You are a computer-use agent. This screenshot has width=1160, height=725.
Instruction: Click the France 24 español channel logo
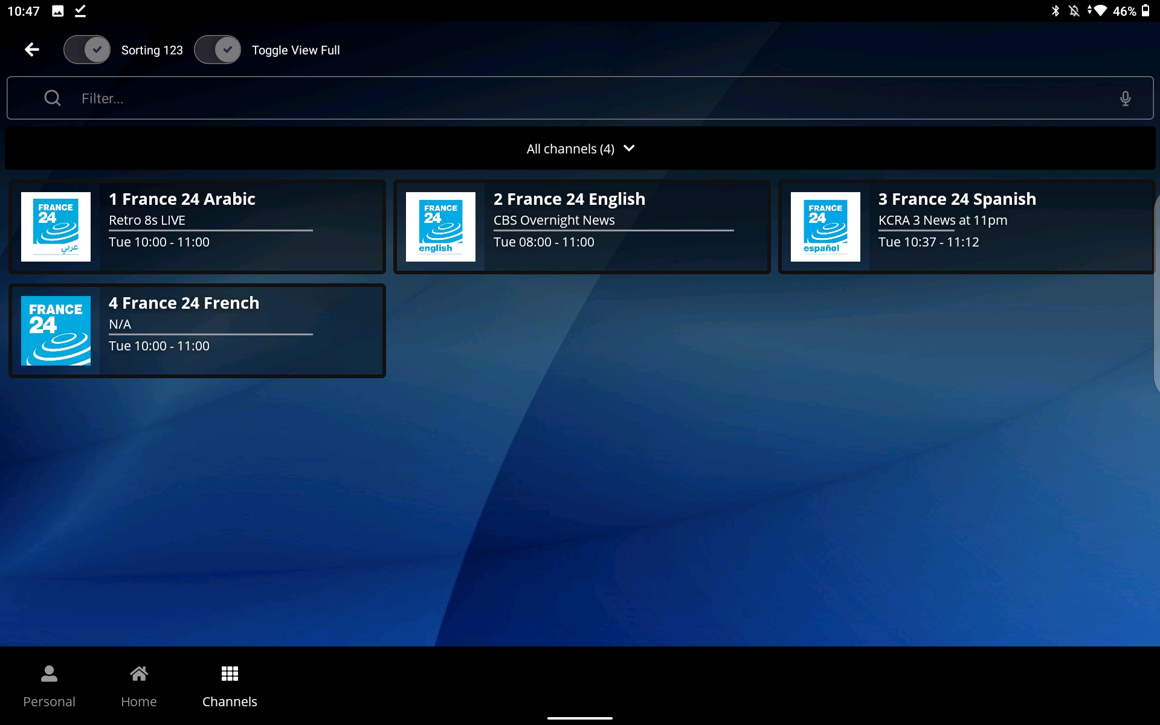[x=826, y=227]
